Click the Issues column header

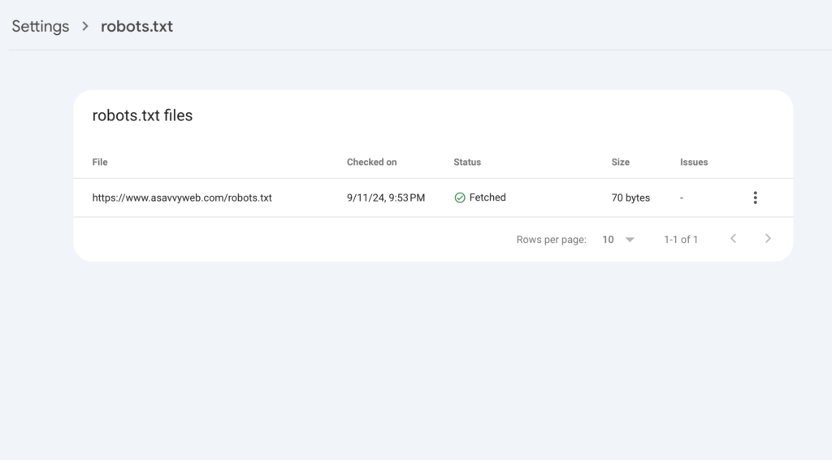(694, 163)
